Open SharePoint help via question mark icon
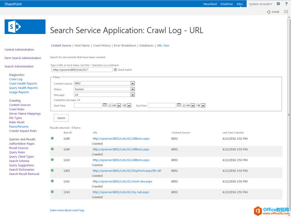The image size is (291, 217). (x=286, y=4)
